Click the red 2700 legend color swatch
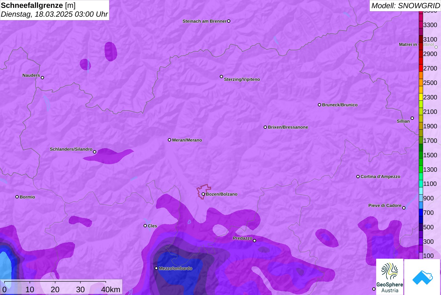The width and height of the screenshot is (441, 295). click(421, 68)
